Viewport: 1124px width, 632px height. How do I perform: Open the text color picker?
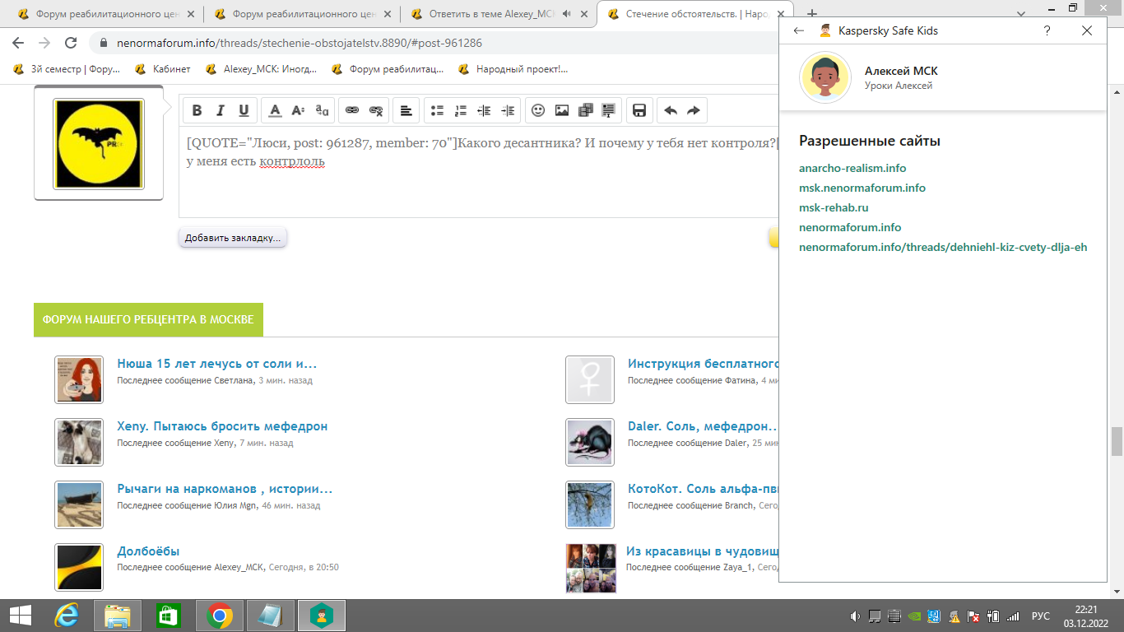point(276,110)
